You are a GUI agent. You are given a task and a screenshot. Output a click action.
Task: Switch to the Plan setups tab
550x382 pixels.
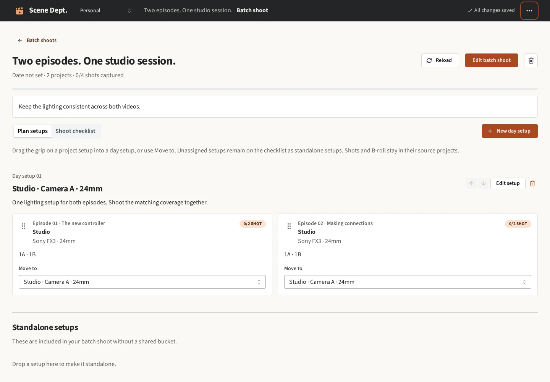32,131
